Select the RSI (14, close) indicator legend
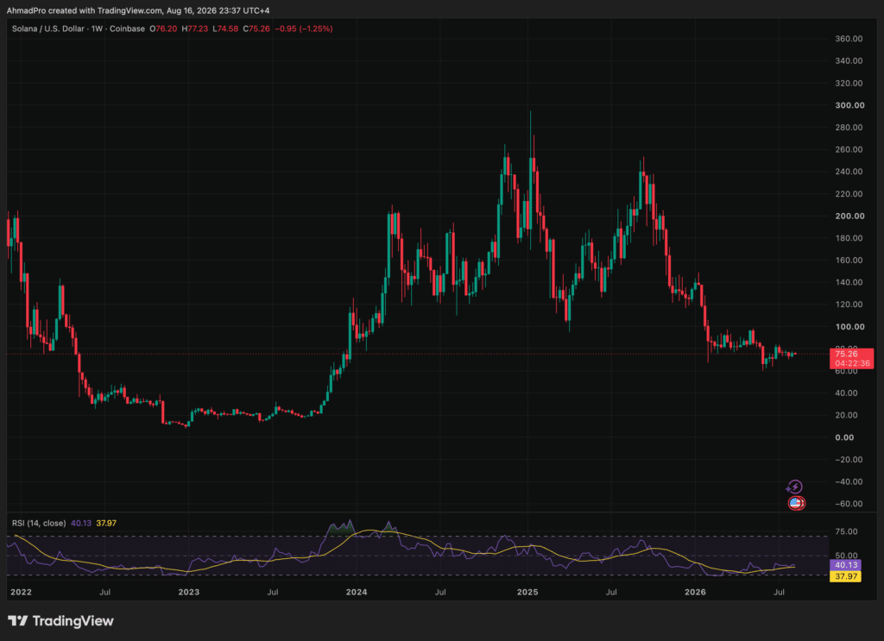 coord(39,524)
